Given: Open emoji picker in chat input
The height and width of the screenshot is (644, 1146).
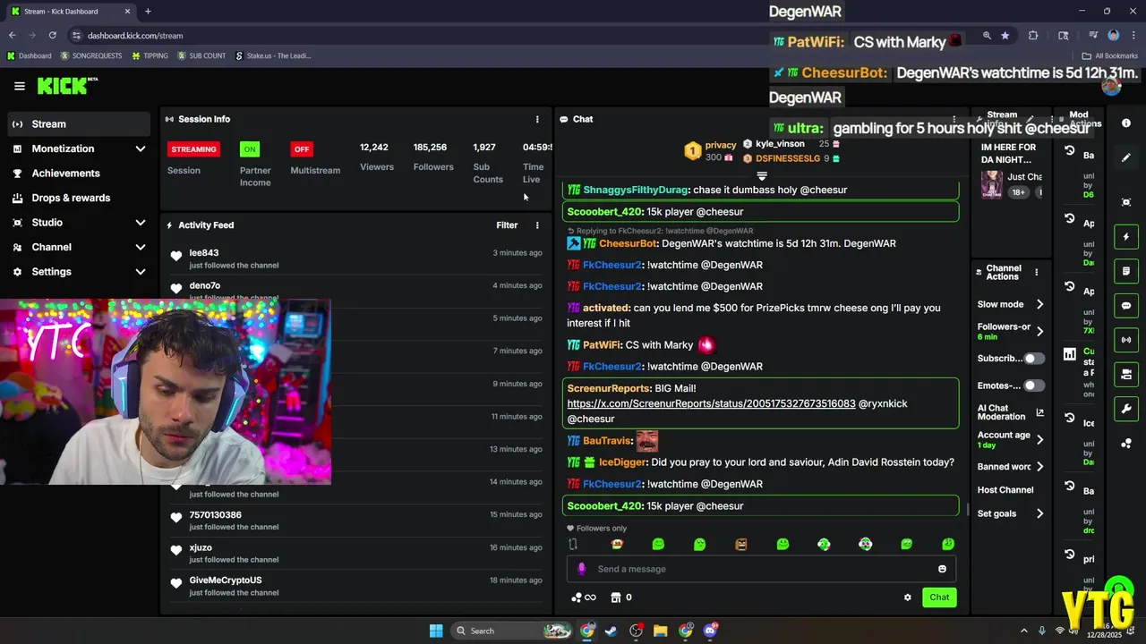Looking at the screenshot, I should (942, 569).
